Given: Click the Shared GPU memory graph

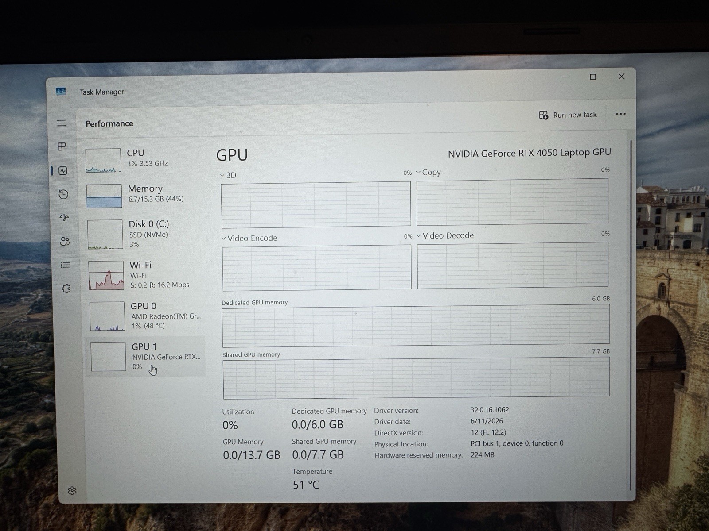Looking at the screenshot, I should point(417,378).
